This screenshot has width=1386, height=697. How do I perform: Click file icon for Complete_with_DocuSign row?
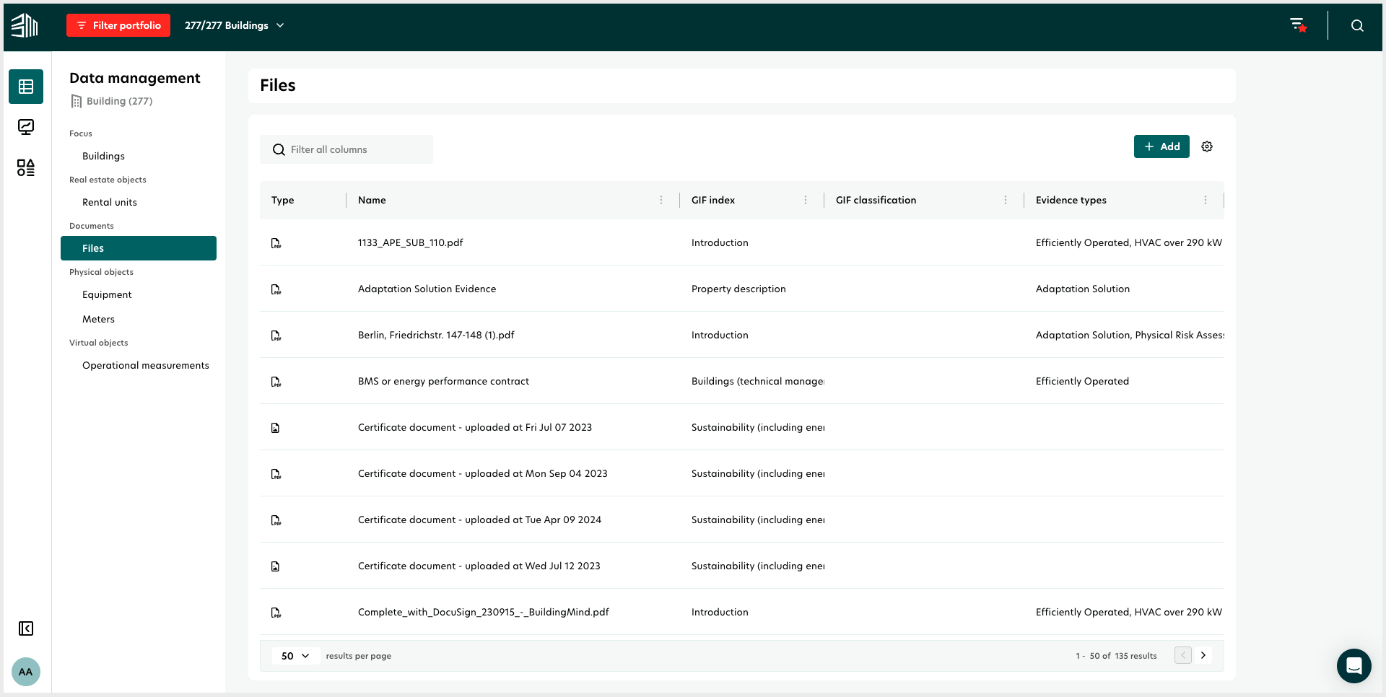click(x=276, y=613)
